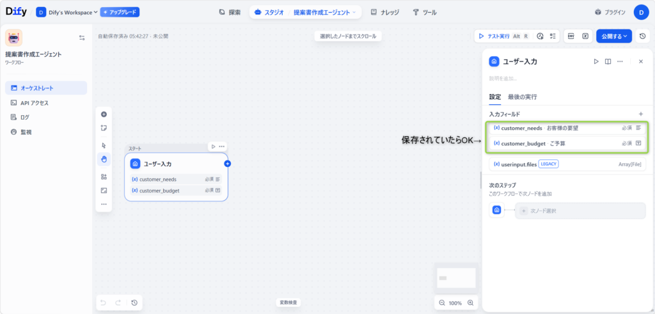Click zoom out magnifier icon
This screenshot has height=314, width=655.
tap(442, 302)
